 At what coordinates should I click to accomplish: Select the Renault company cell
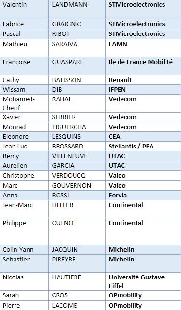pos(143,80)
